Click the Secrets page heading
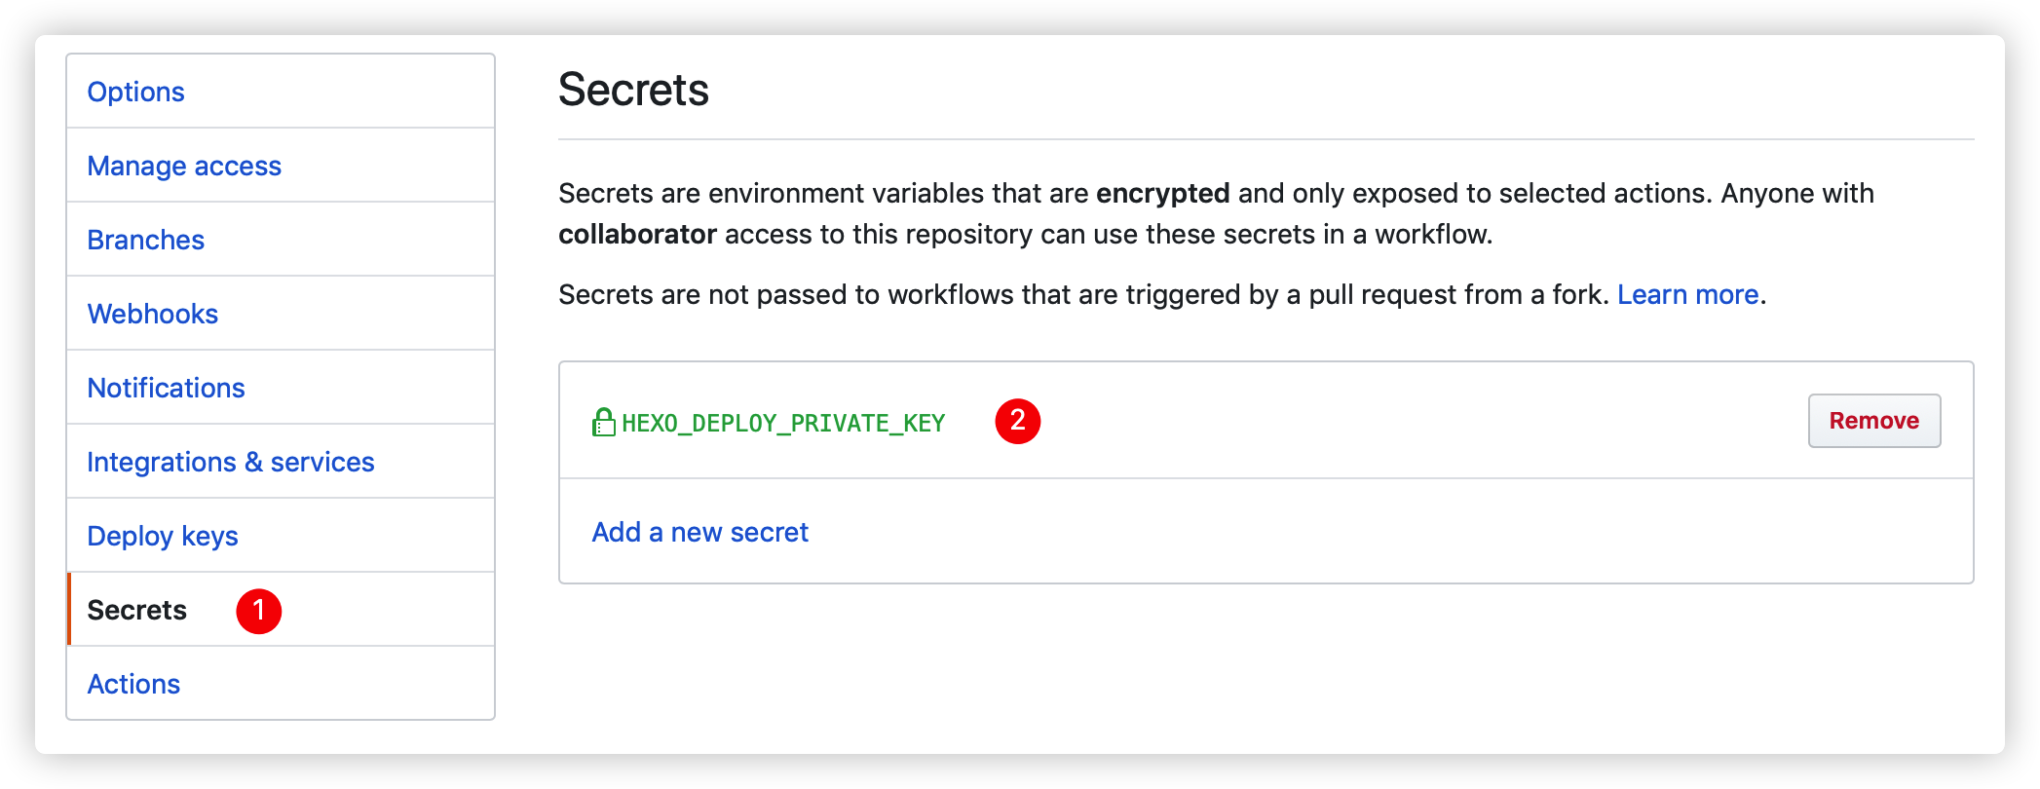2040x789 pixels. [633, 90]
